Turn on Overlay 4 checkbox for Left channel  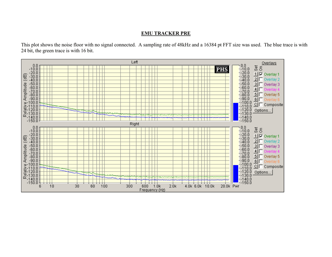[x=261, y=90]
